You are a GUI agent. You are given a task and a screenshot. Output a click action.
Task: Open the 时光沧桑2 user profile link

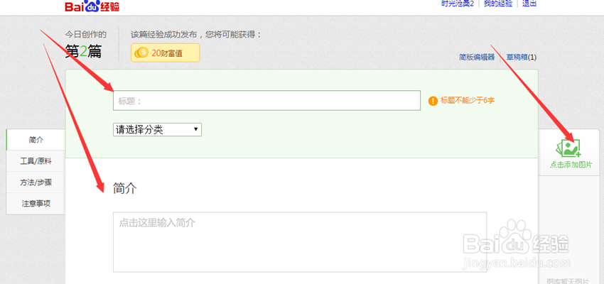tap(457, 4)
